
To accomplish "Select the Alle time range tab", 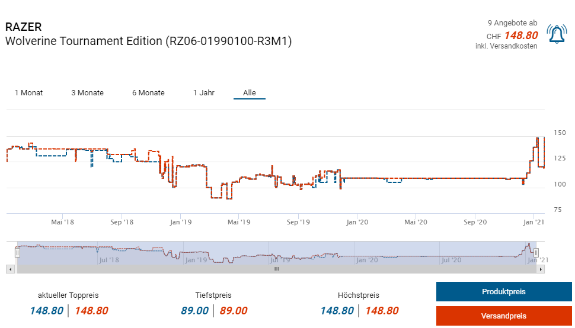I will click(x=249, y=93).
